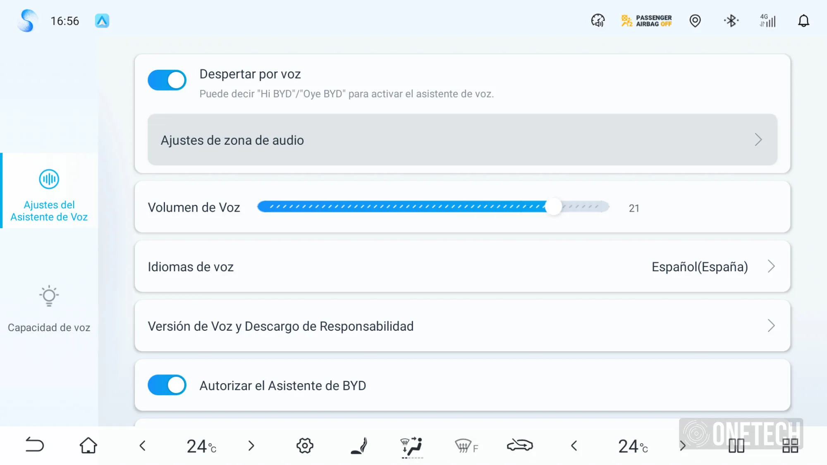Tap the air recirculation car icon
Viewport: 827px width, 465px height.
(520, 445)
